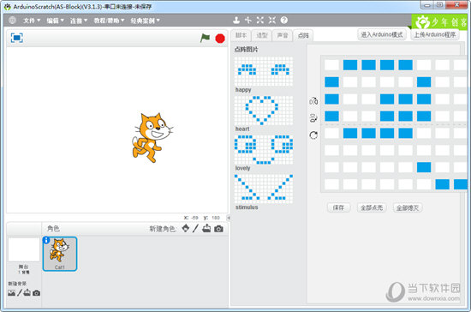Open the 经典案例 examples menu
The width and height of the screenshot is (471, 312).
coord(145,21)
